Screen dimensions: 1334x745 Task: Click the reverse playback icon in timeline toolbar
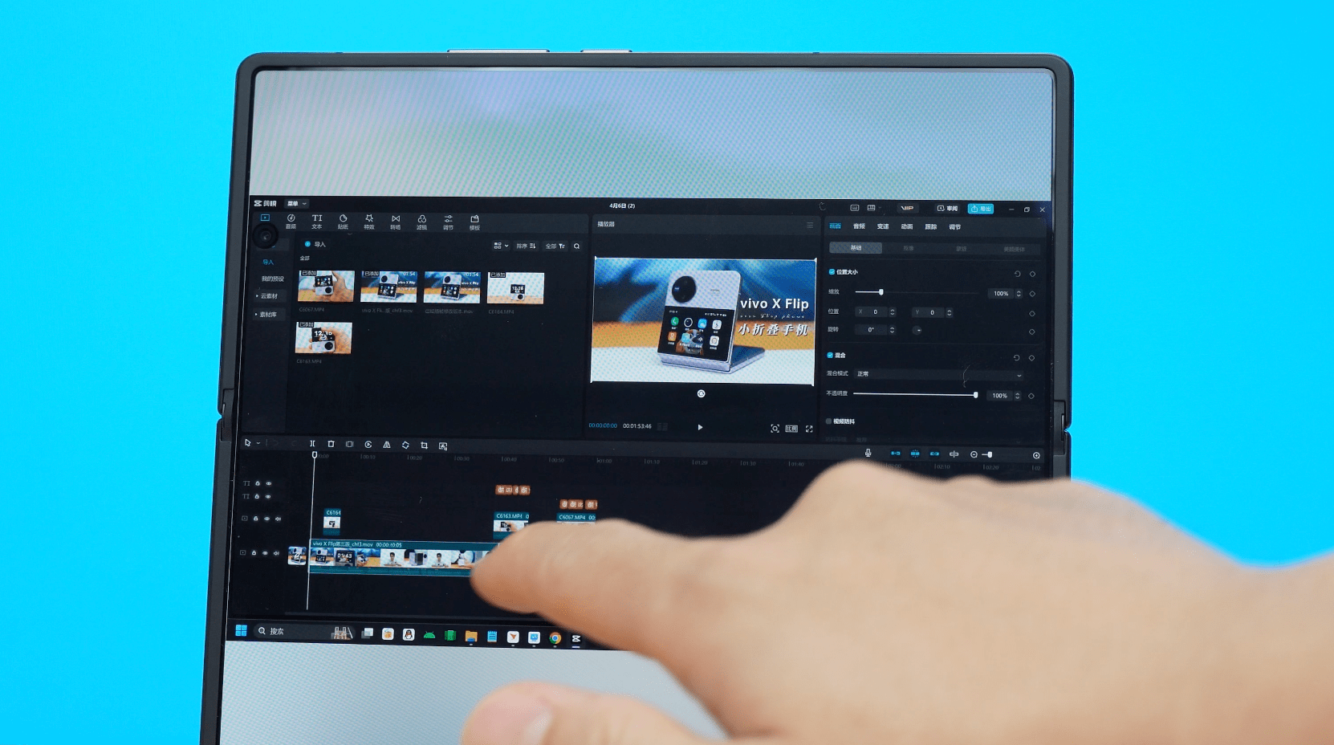pyautogui.click(x=368, y=444)
